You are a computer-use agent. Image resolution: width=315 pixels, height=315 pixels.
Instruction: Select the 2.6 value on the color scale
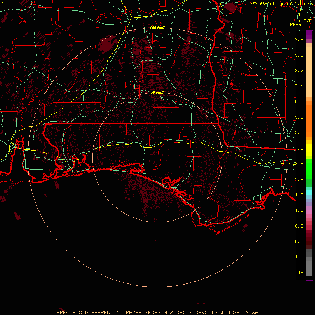(299, 180)
